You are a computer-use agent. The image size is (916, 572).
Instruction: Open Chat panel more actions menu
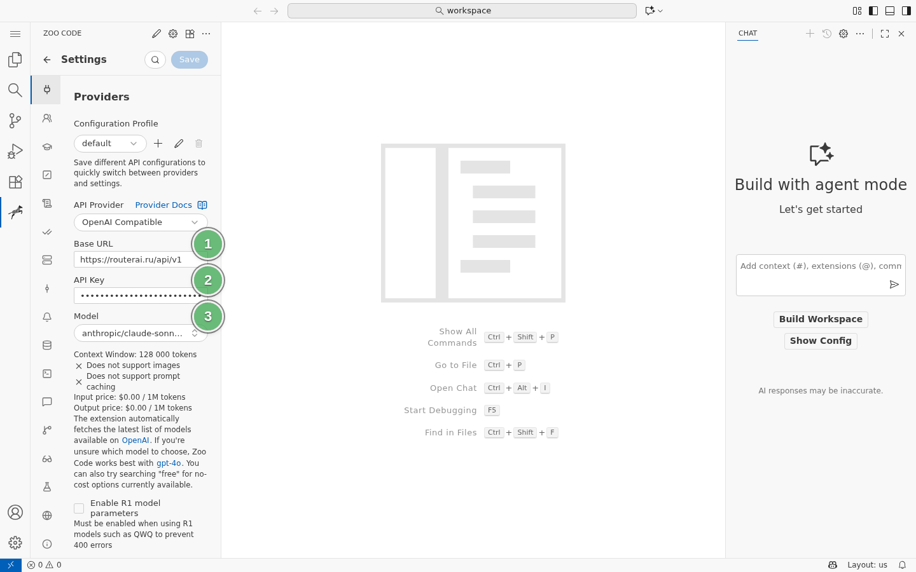coord(860,34)
